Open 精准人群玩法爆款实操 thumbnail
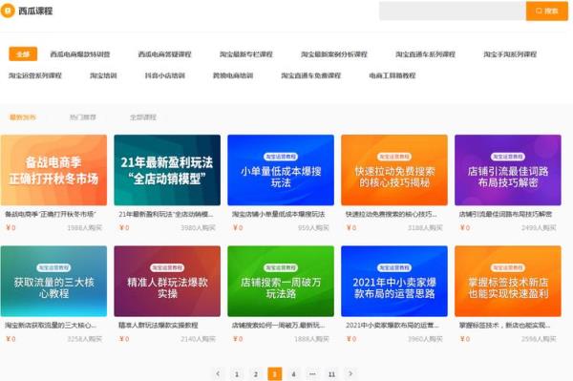 pos(167,281)
